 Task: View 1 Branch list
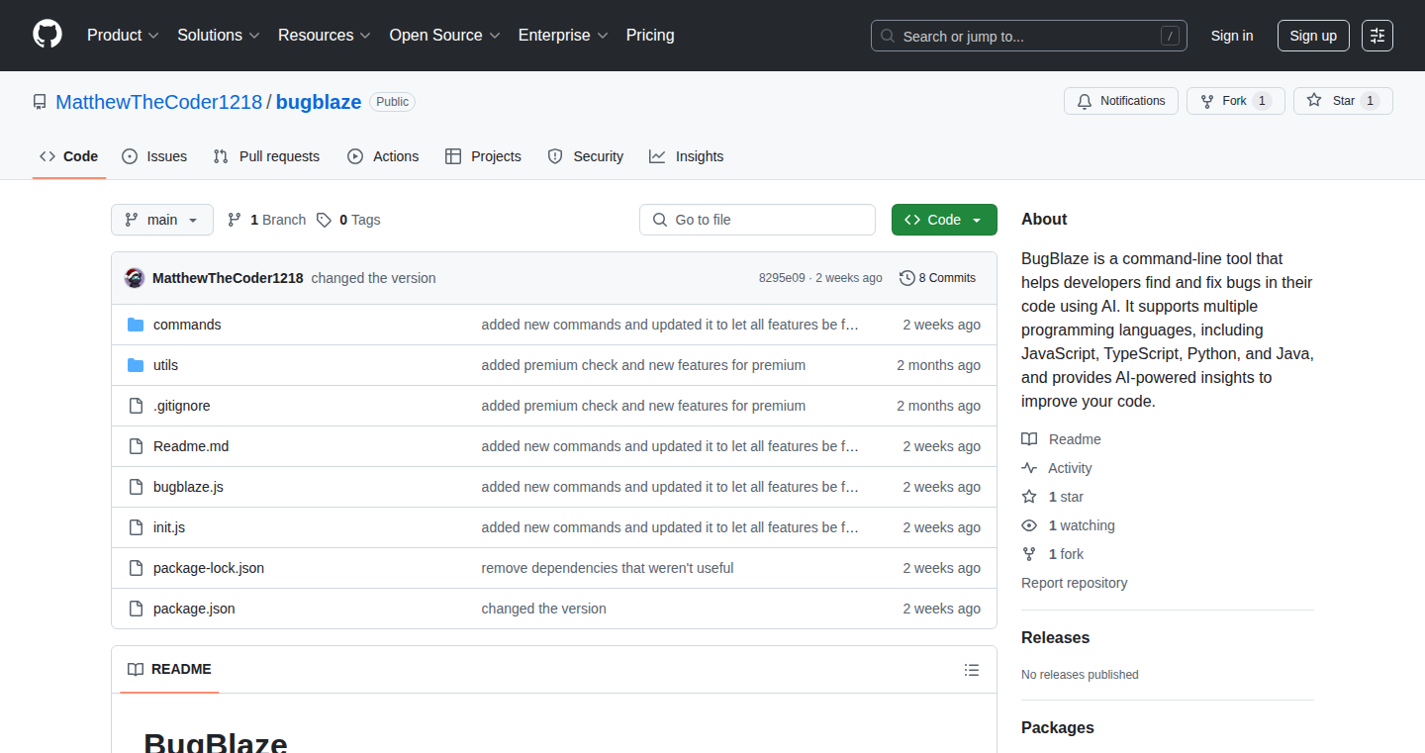(266, 220)
